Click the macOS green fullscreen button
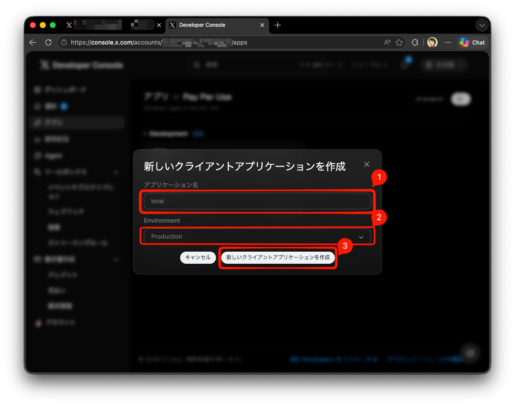Image resolution: width=515 pixels, height=406 pixels. (x=53, y=25)
